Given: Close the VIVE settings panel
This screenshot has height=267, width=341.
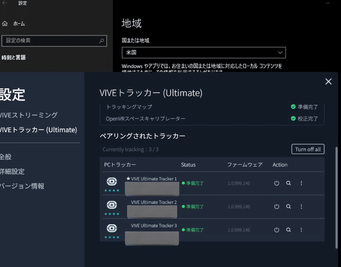Looking at the screenshot, I should [328, 82].
